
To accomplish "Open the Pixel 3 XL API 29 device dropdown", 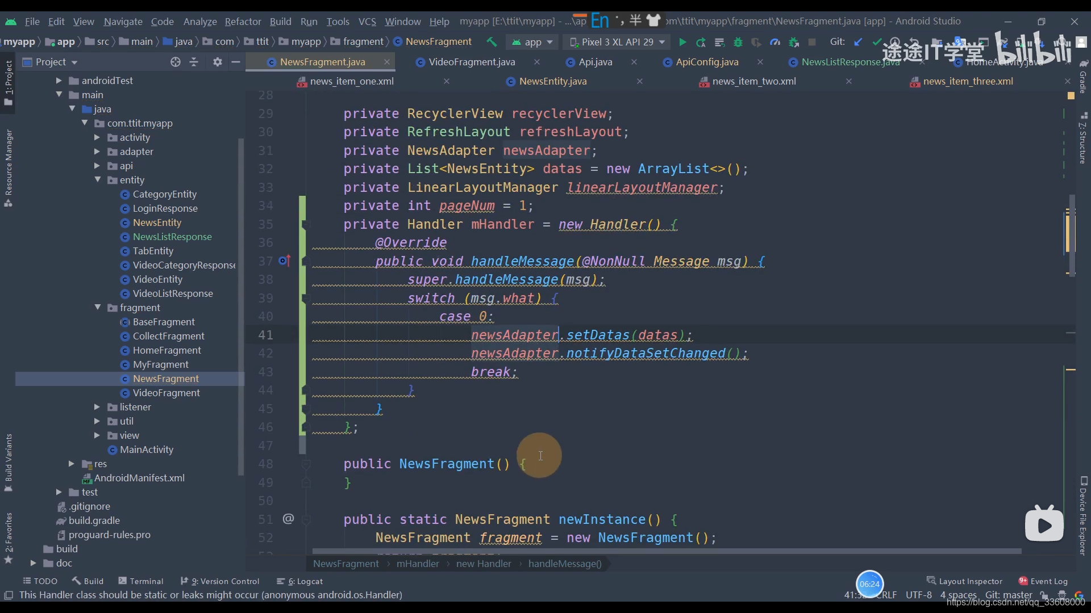I will pyautogui.click(x=617, y=42).
